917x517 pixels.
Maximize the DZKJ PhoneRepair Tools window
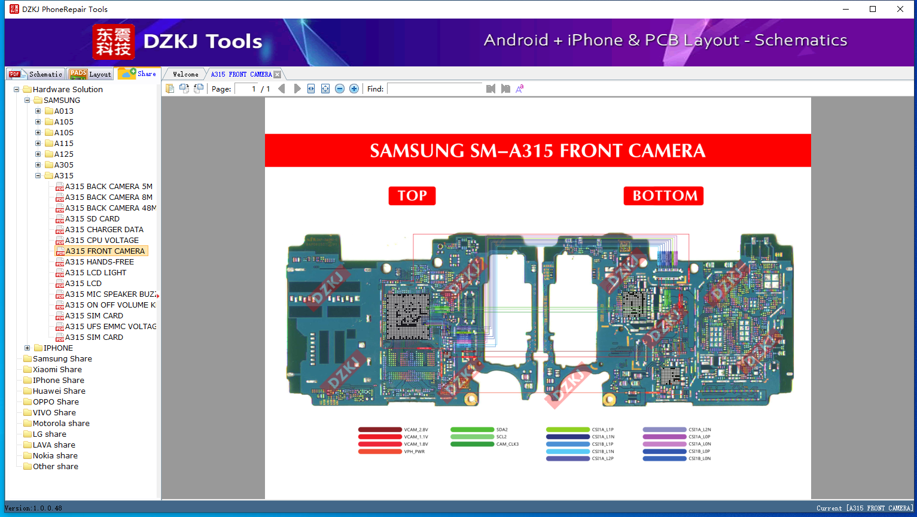(x=873, y=9)
